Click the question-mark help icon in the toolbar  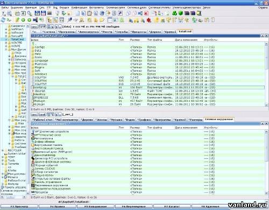pos(4,13)
